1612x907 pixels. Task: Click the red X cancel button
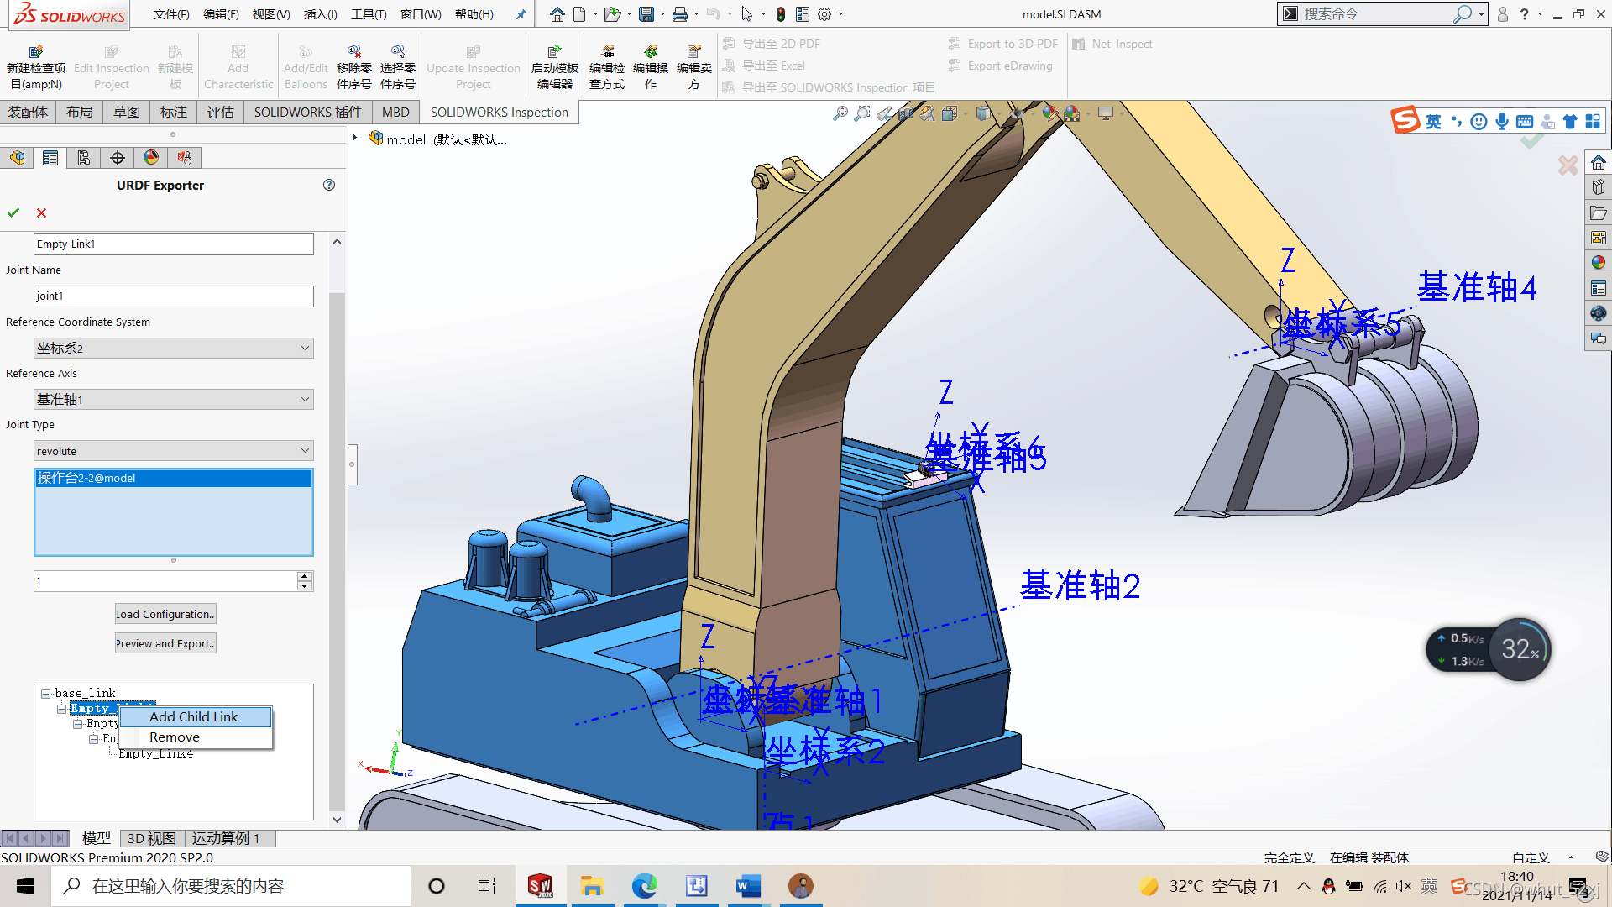coord(42,212)
